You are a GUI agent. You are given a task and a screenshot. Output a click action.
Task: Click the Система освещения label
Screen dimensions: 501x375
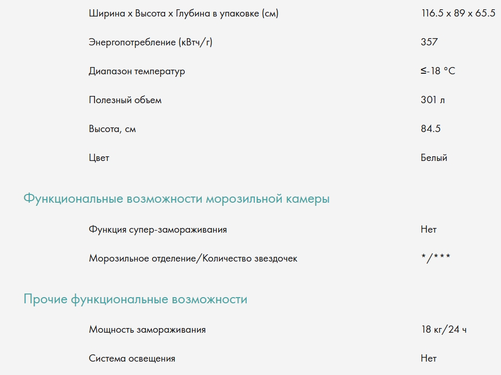132,358
